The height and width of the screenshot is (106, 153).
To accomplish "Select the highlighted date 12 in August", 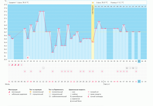I will click(x=139, y=81).
